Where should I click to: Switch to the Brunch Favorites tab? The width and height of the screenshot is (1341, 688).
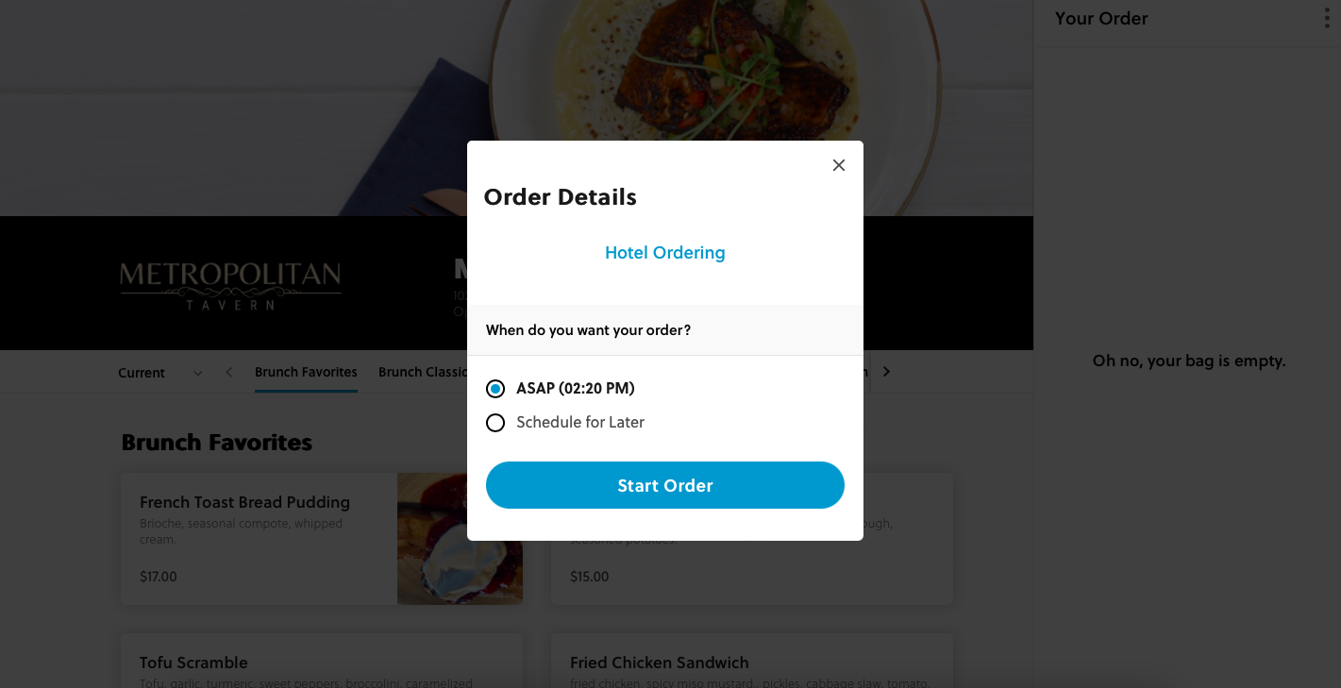[306, 373]
